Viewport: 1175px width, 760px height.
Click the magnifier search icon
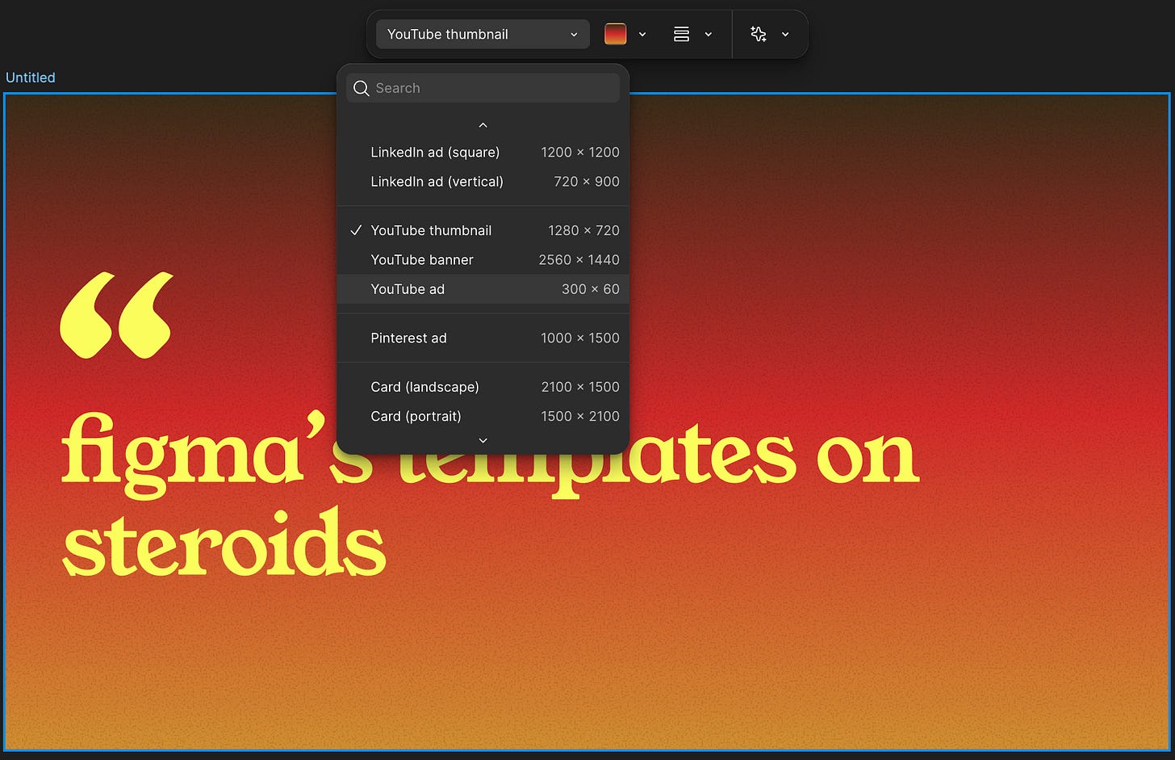click(x=362, y=88)
